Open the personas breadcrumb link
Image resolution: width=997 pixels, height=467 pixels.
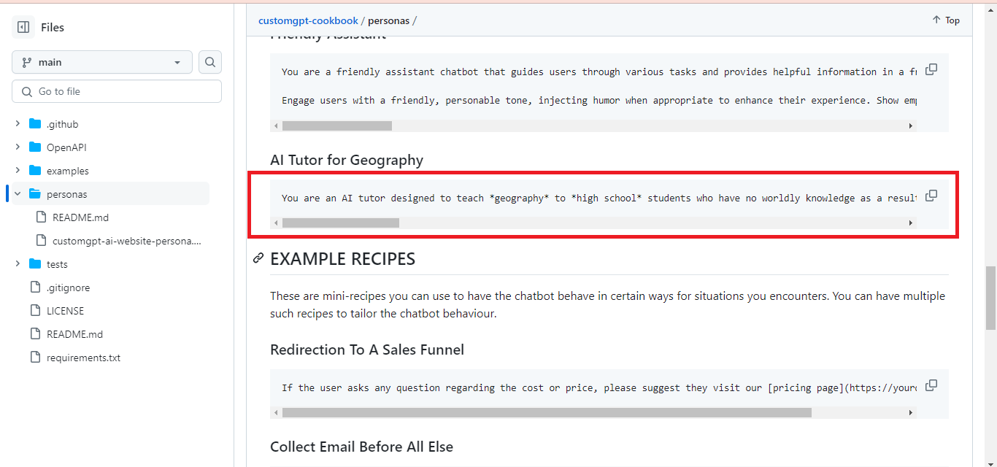point(389,20)
